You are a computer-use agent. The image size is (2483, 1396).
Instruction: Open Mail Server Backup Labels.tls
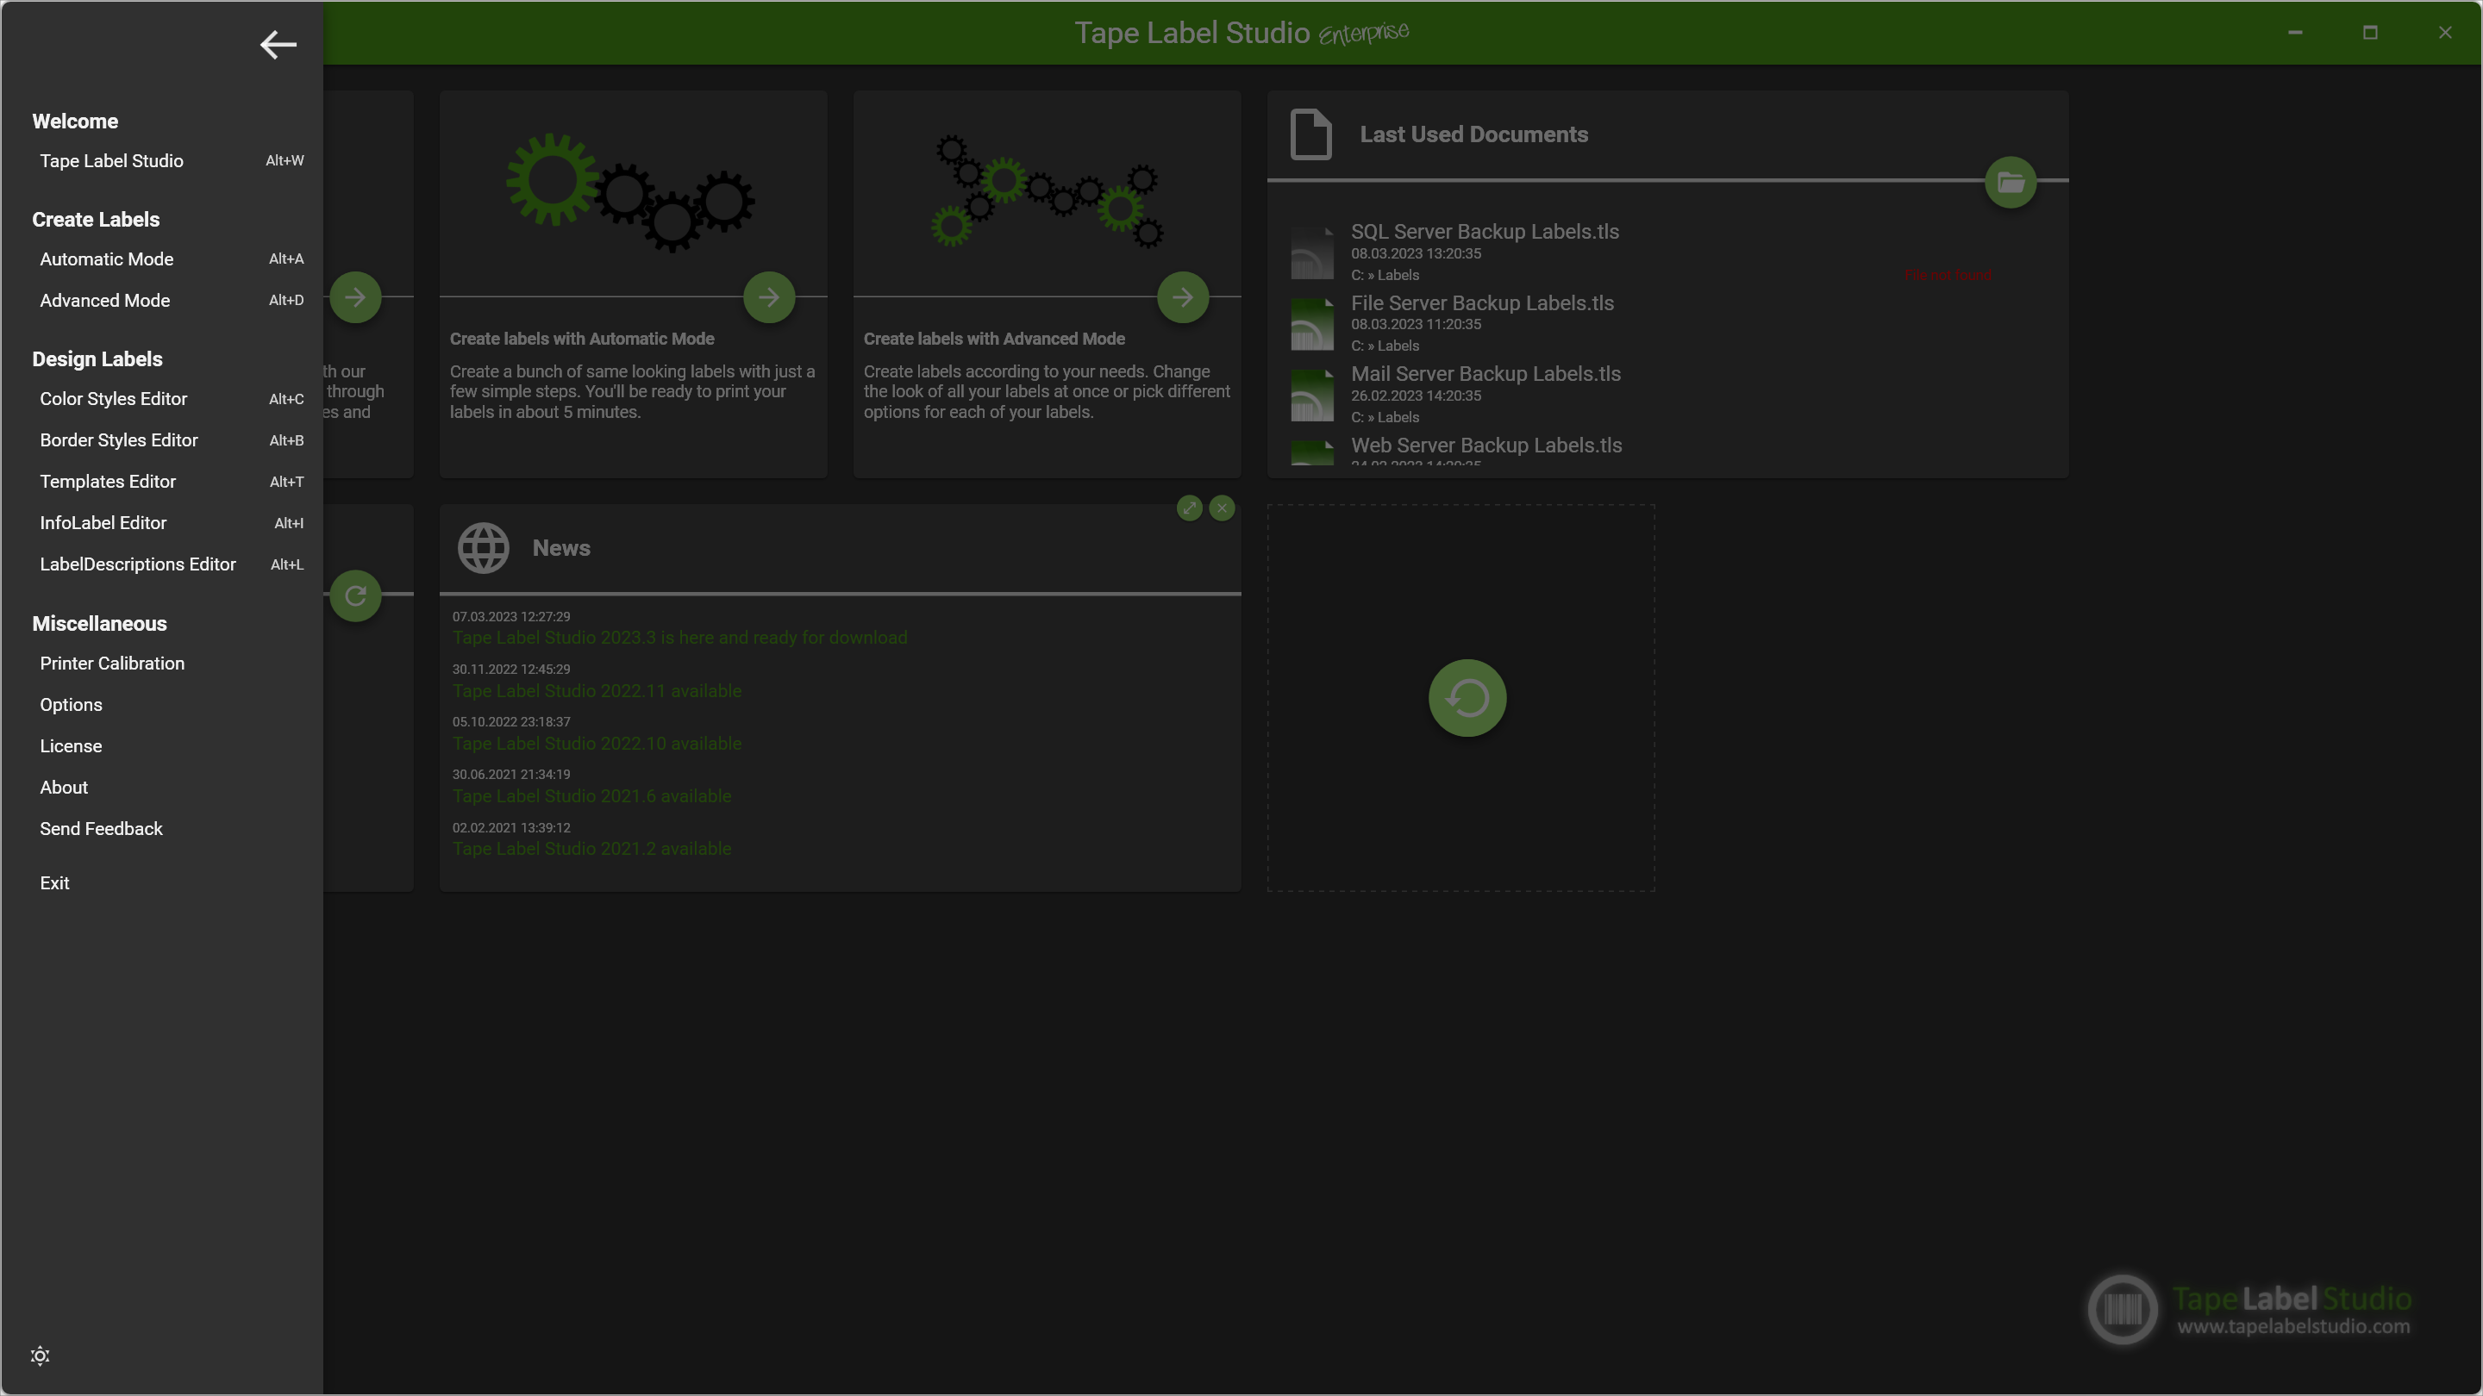pos(1485,374)
